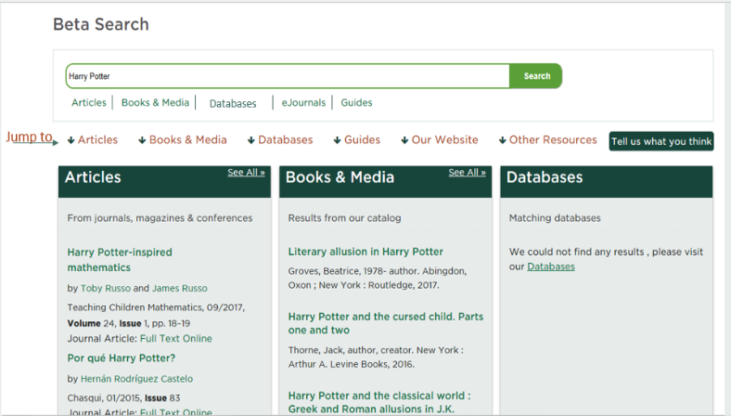This screenshot has width=731, height=416.
Task: Click the Harry Potter search input field
Action: click(x=288, y=76)
